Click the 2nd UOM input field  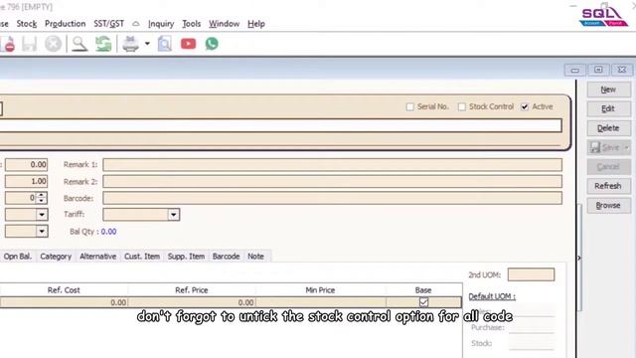(531, 274)
